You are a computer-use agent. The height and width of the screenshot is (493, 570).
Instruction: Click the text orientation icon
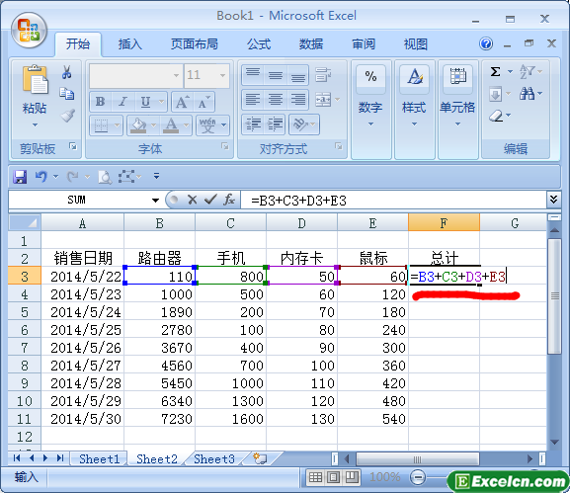pyautogui.click(x=300, y=124)
